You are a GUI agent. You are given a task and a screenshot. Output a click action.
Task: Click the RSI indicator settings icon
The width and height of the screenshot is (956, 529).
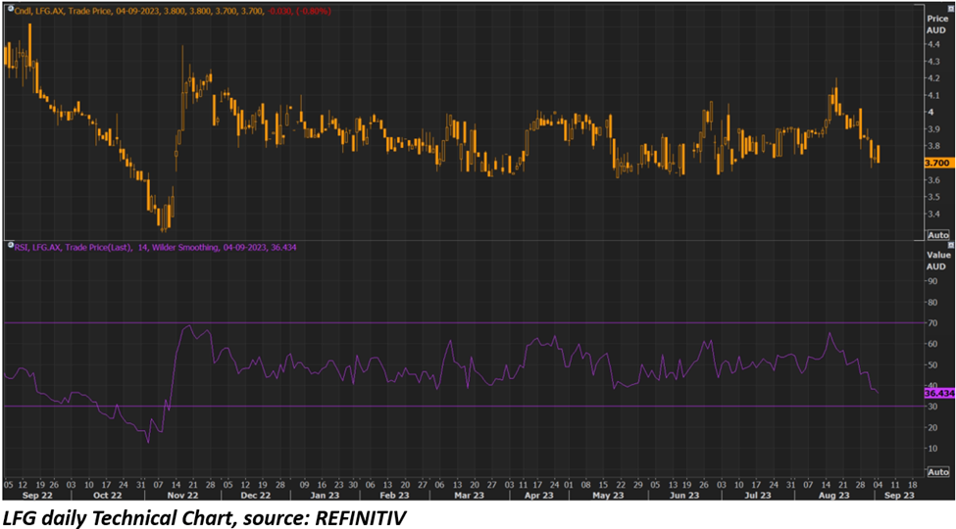pyautogui.click(x=9, y=248)
